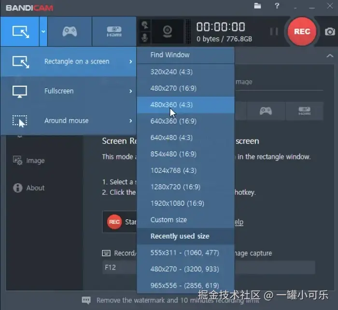
Task: Select 1920x1080 (16:9) size
Action: (185, 203)
